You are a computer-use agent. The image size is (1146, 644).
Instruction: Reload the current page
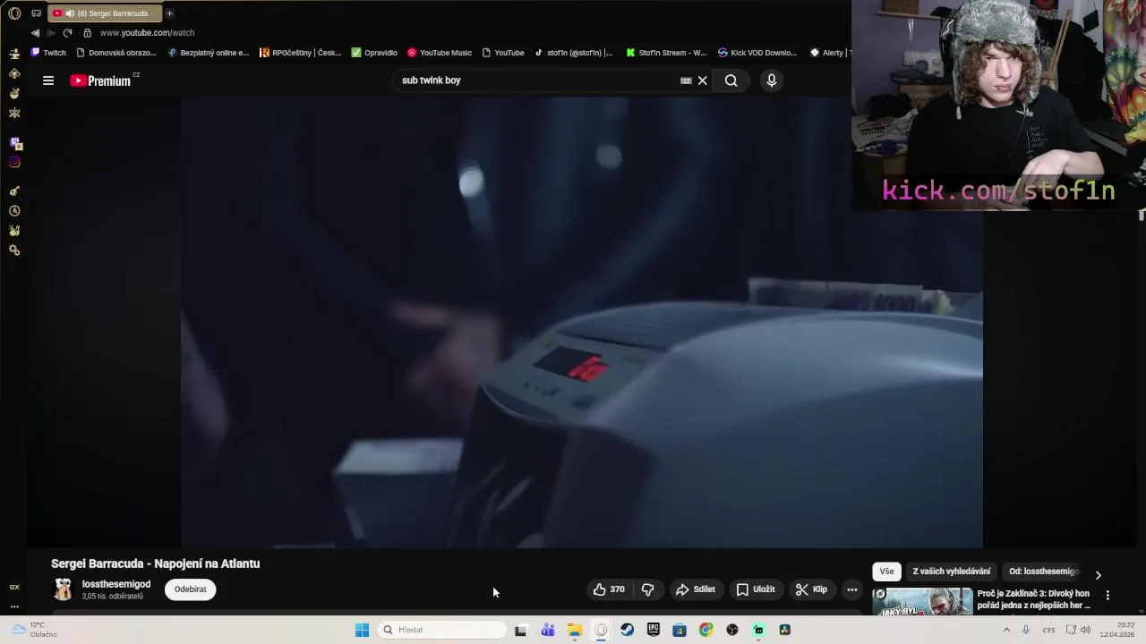pos(67,33)
